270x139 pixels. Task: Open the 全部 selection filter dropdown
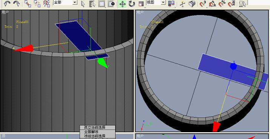(x=65, y=2)
